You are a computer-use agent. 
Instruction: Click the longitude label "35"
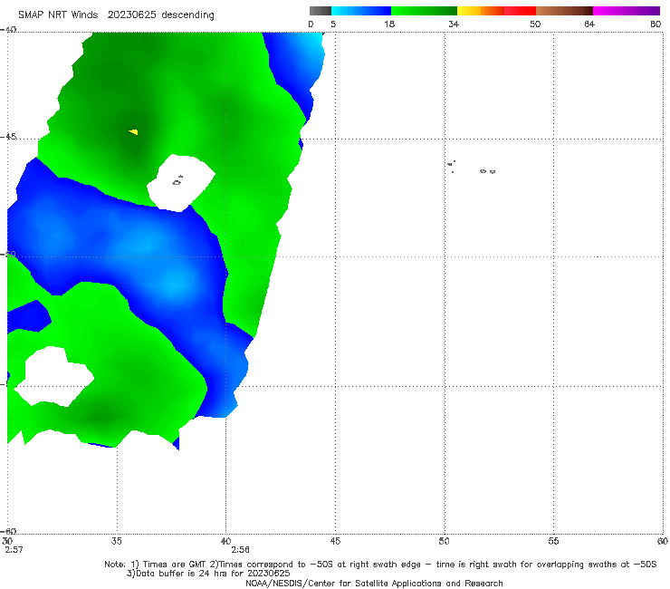pyautogui.click(x=116, y=541)
